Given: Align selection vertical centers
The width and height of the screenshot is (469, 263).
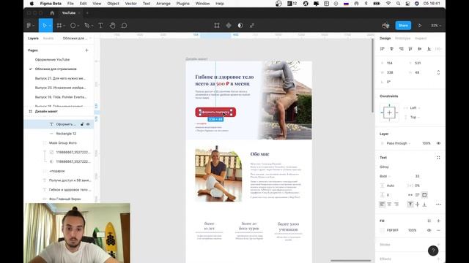Looking at the screenshot, I should pyautogui.click(x=420, y=49).
